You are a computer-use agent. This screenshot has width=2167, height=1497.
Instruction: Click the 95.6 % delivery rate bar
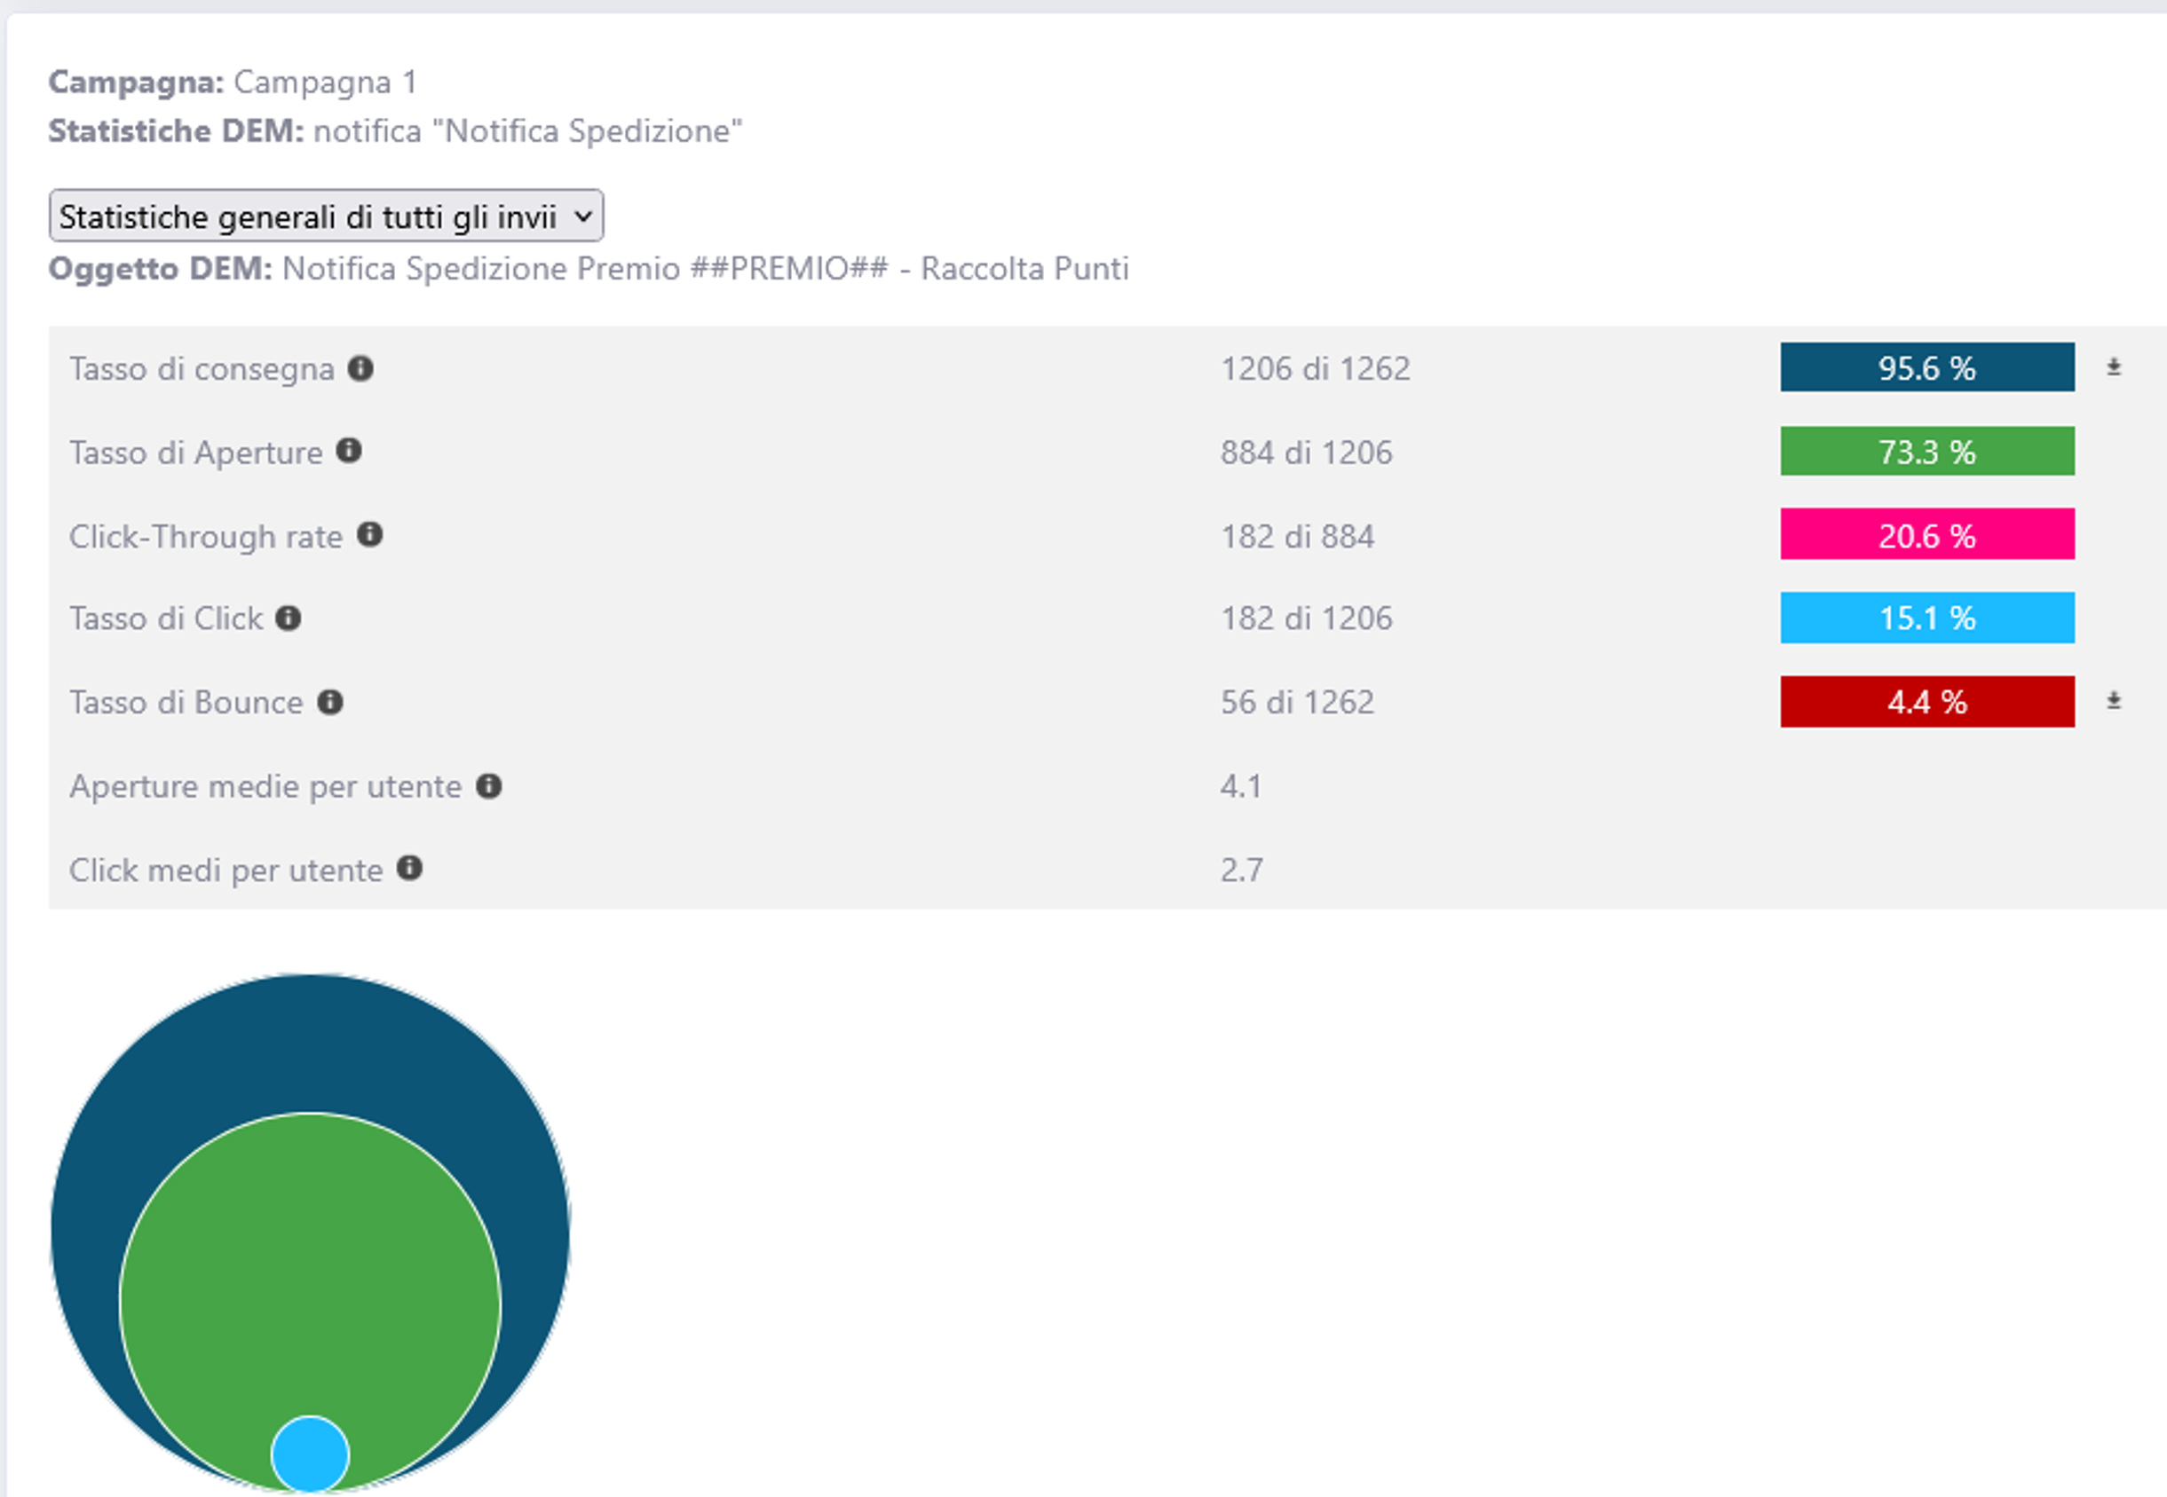[1926, 367]
